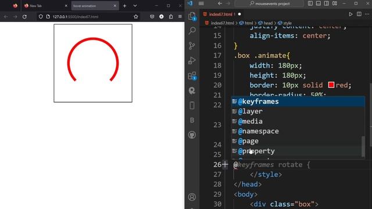Open the Explorer view in VS Code
Viewport: 372px width, 209px height.
(192, 16)
